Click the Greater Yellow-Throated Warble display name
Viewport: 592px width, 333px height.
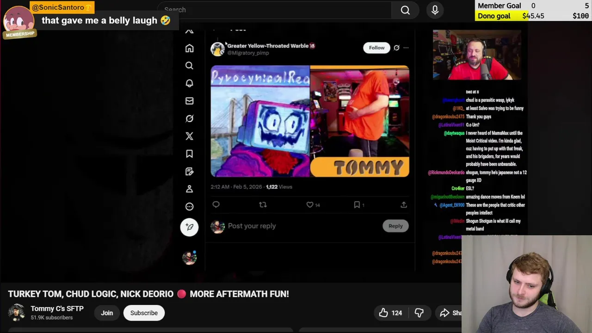coord(268,46)
